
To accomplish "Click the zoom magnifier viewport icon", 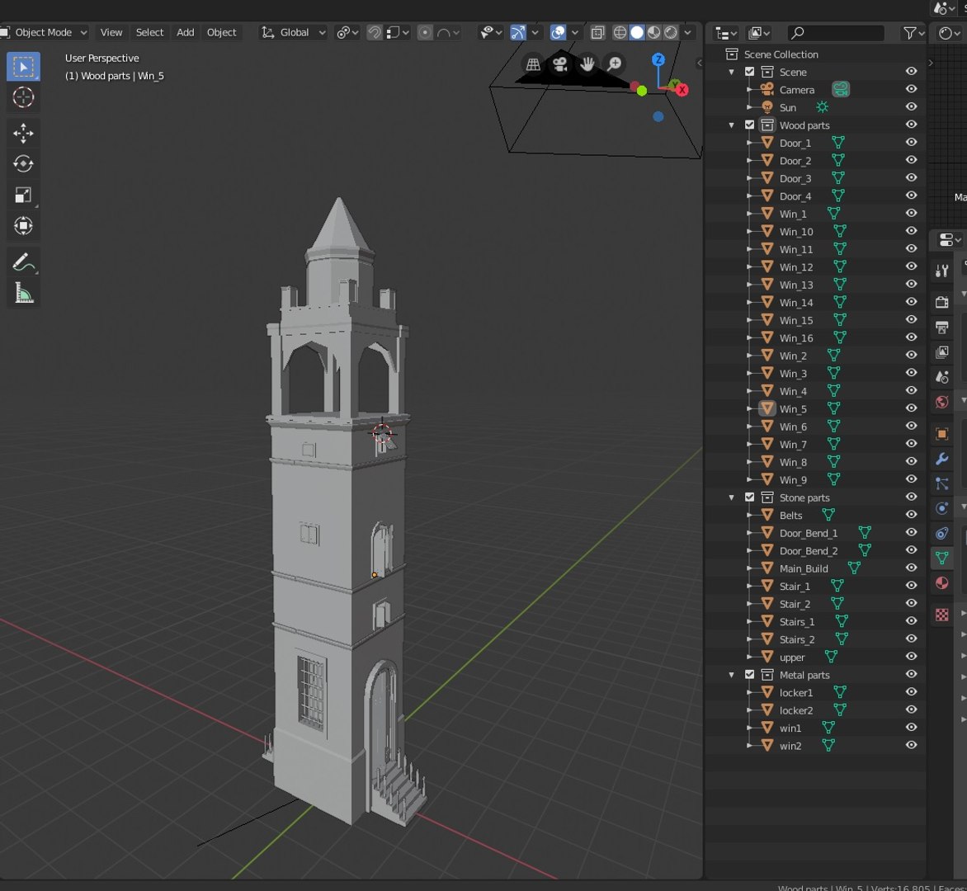I will tap(615, 64).
